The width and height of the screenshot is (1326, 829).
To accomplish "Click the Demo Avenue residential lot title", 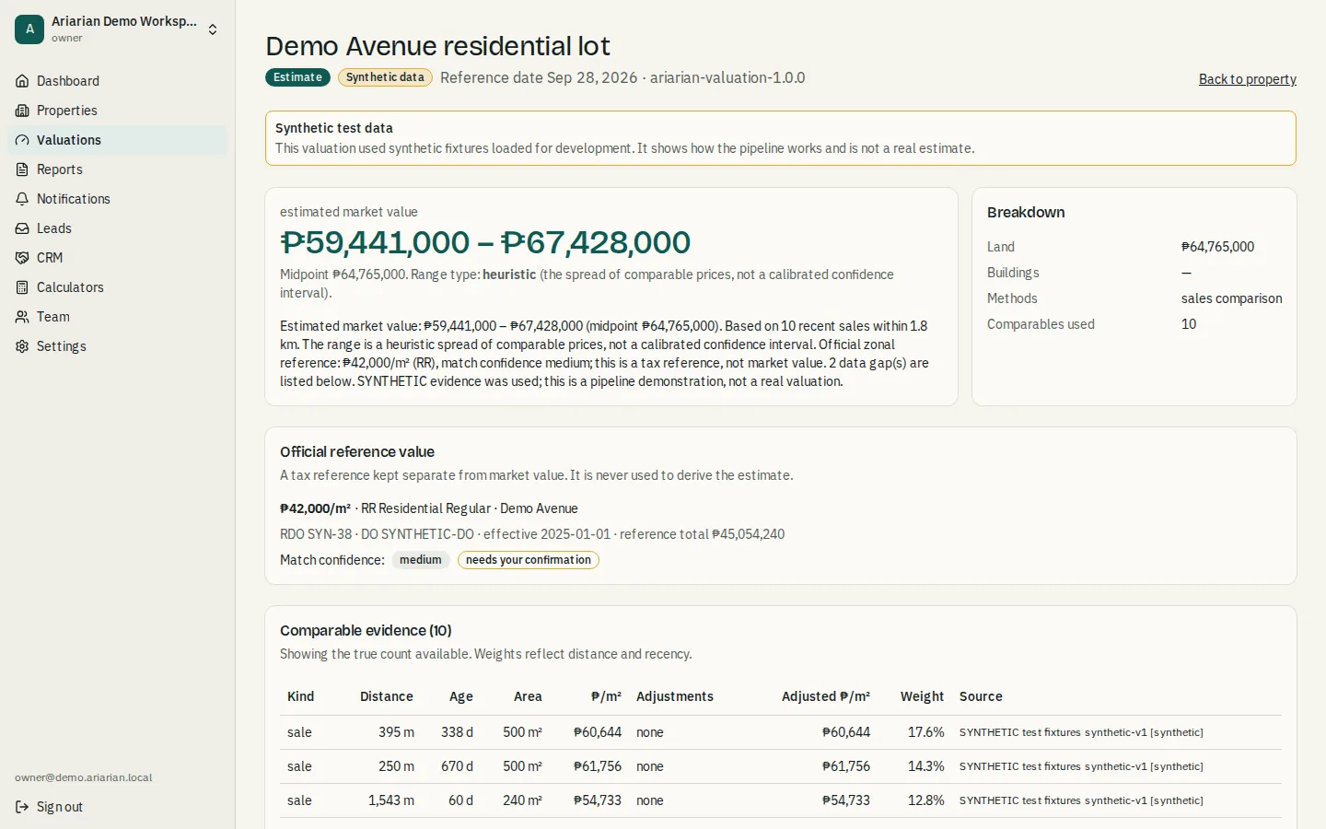I will (x=438, y=46).
